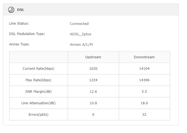Click the Downstream column header

[144, 57]
